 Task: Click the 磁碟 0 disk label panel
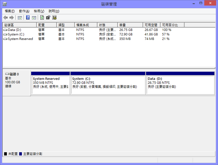point(16,83)
